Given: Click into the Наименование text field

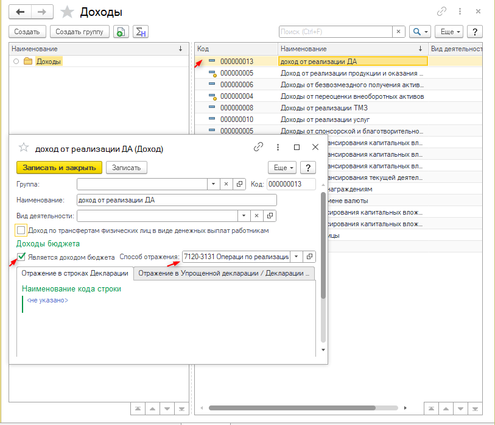Looking at the screenshot, I should (x=177, y=200).
